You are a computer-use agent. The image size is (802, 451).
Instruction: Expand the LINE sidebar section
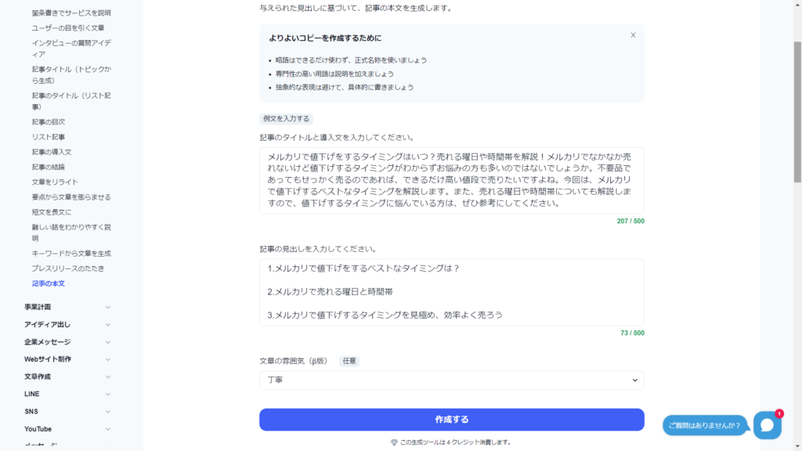[x=67, y=394]
